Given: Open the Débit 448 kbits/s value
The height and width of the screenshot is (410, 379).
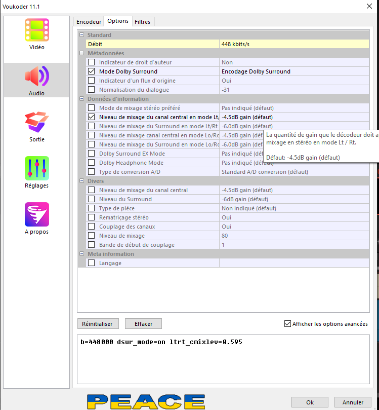Looking at the screenshot, I should pyautogui.click(x=294, y=44).
